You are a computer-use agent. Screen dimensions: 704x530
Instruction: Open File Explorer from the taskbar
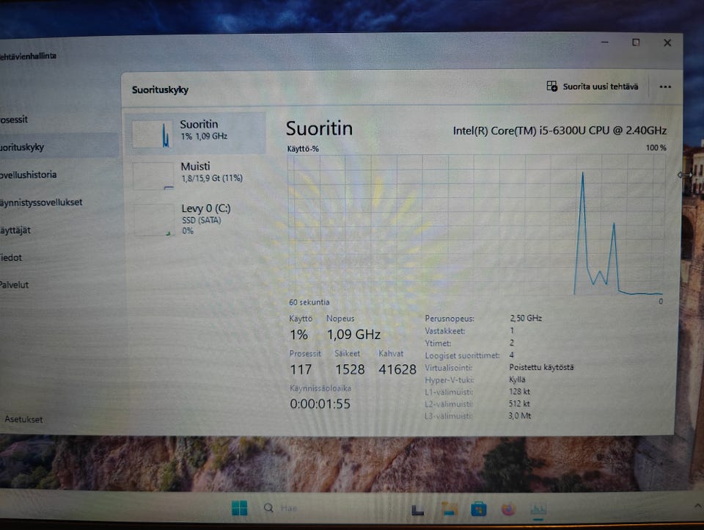[x=450, y=509]
